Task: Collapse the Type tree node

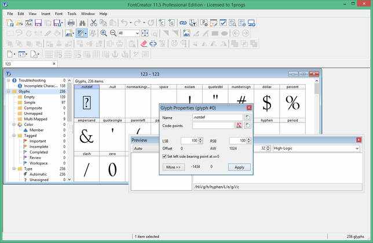Action: (x=14, y=169)
